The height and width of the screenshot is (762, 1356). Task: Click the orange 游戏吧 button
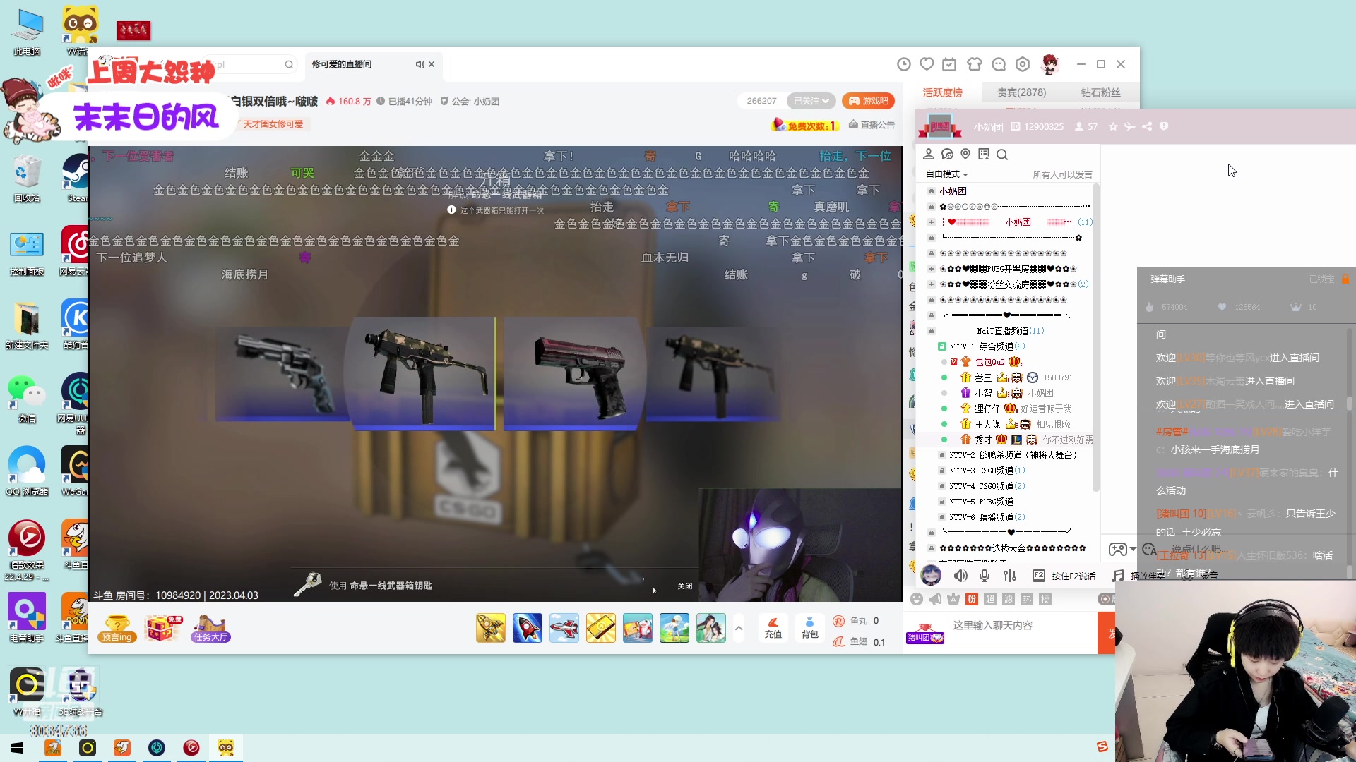868,101
